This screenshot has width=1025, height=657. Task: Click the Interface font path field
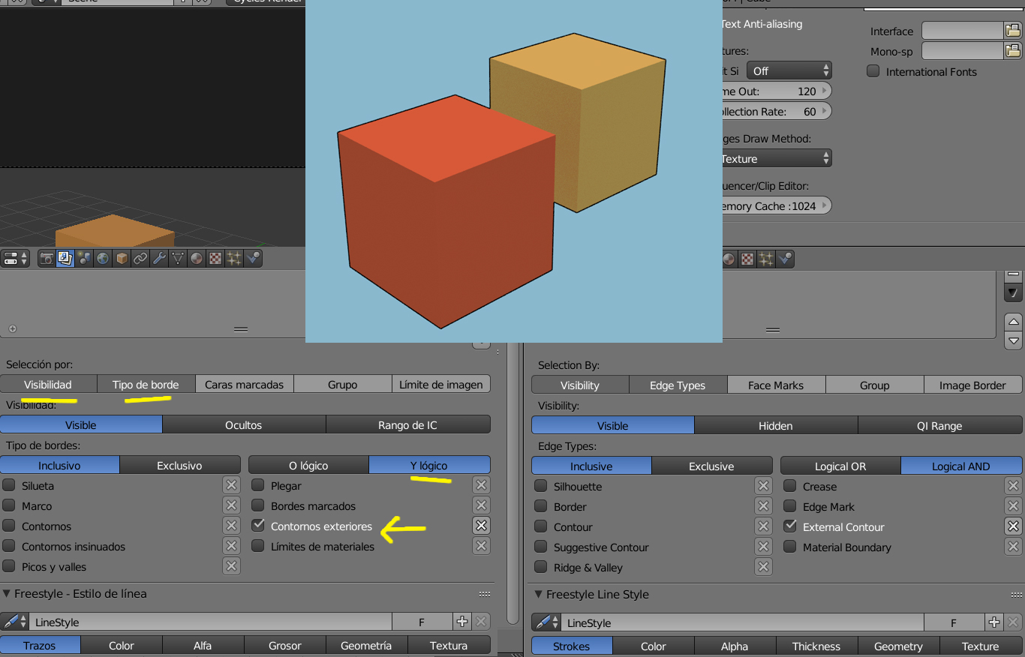[x=963, y=31]
